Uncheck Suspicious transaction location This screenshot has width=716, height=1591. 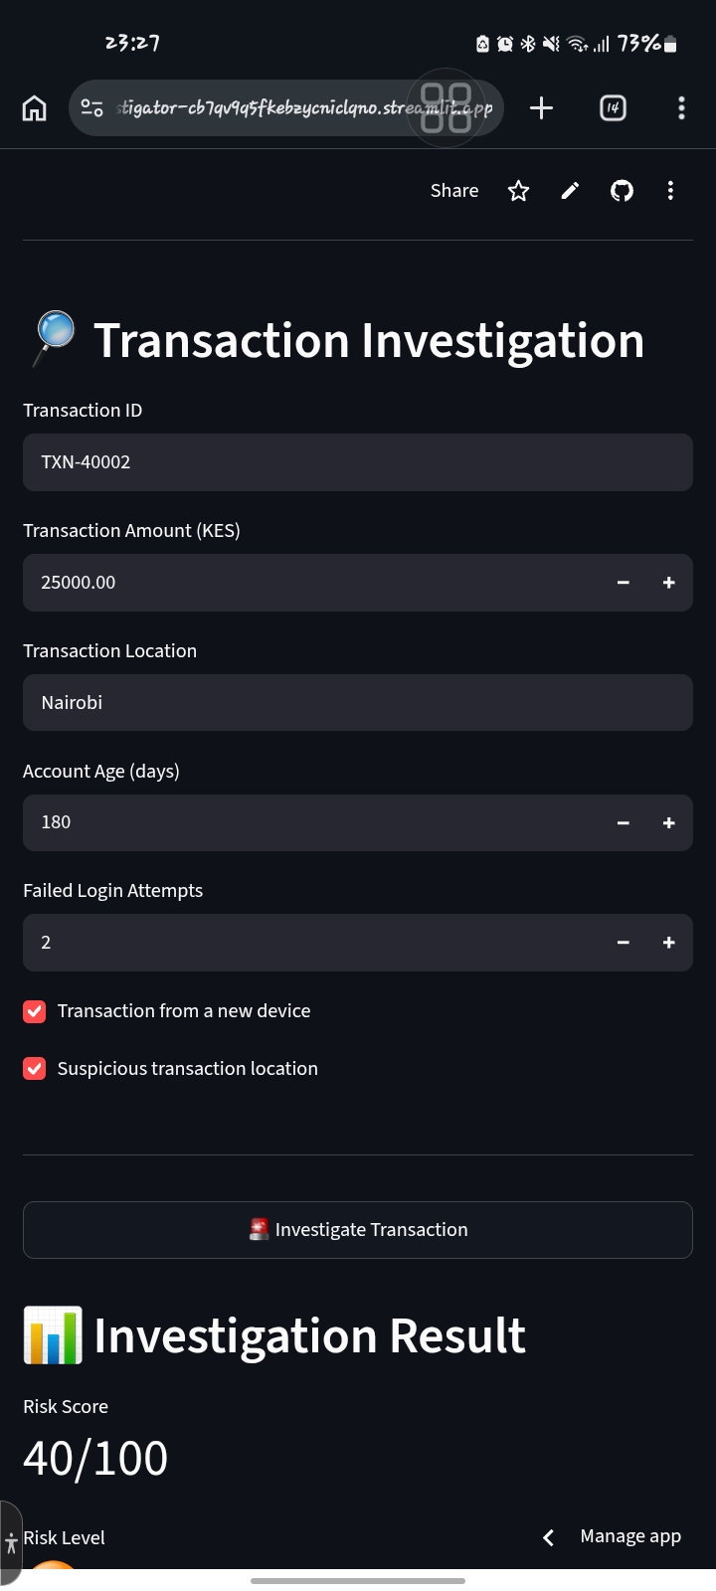click(35, 1069)
